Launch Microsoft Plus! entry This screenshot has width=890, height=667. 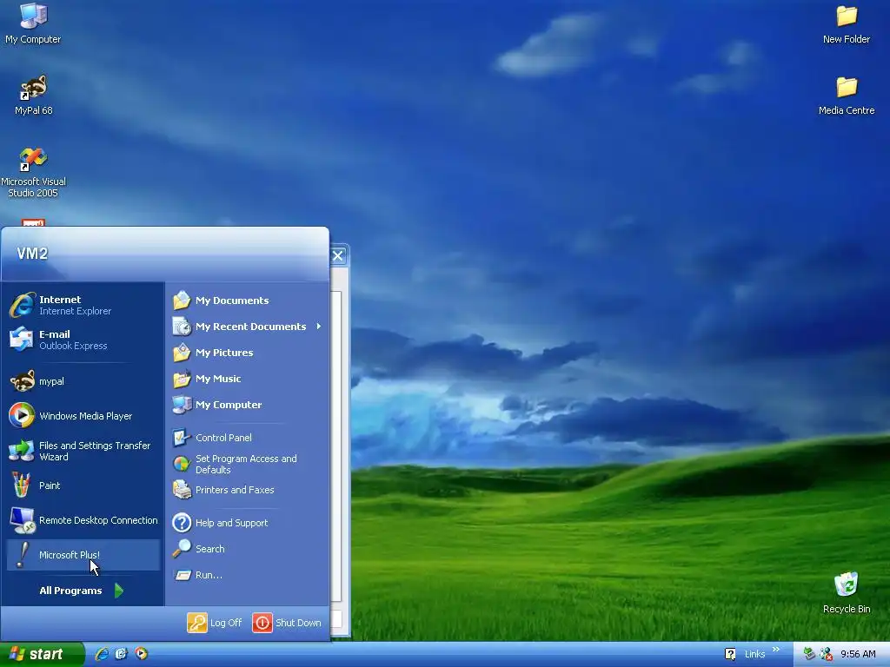[83, 555]
